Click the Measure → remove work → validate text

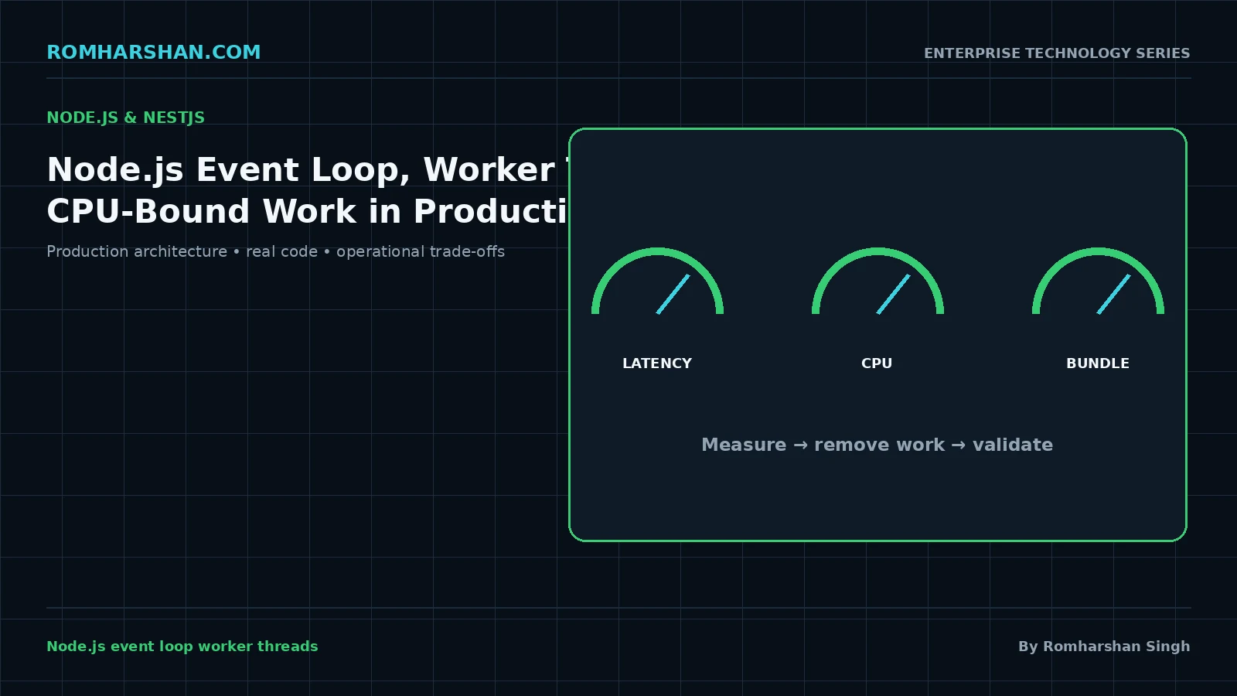(877, 445)
